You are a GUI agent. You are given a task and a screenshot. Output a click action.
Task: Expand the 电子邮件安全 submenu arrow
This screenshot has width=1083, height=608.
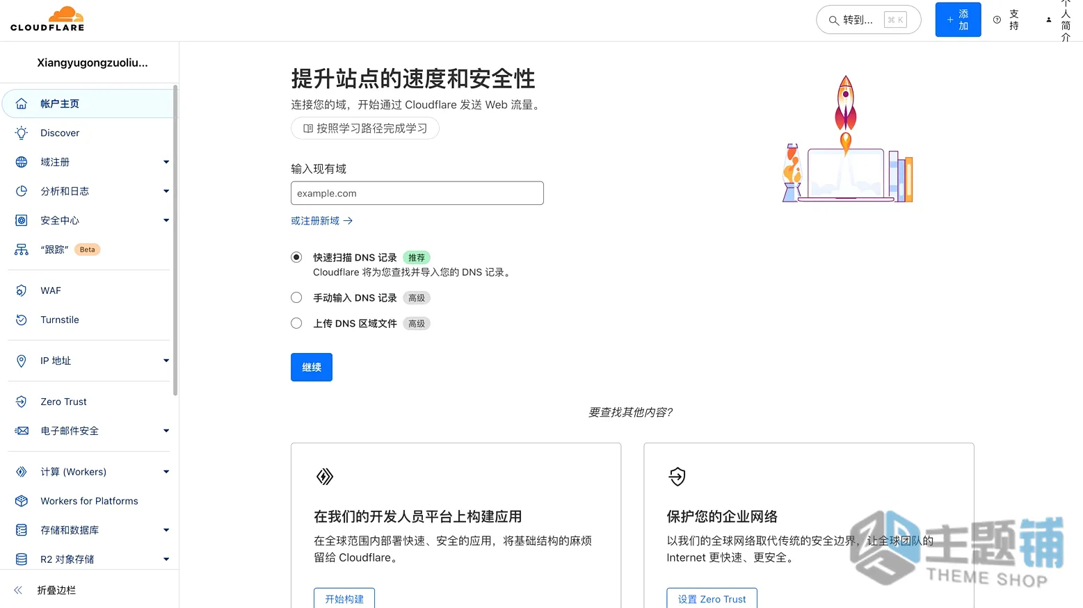pyautogui.click(x=166, y=431)
